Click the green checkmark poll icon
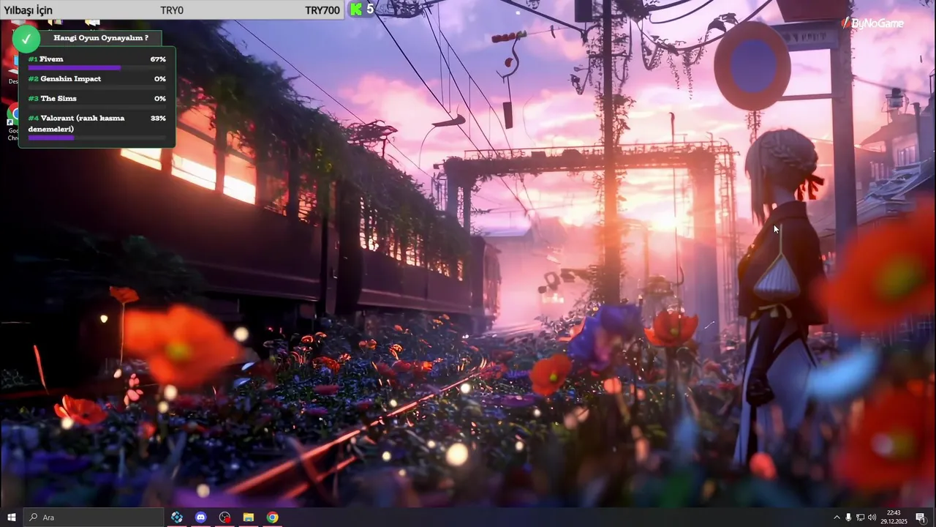 point(26,39)
